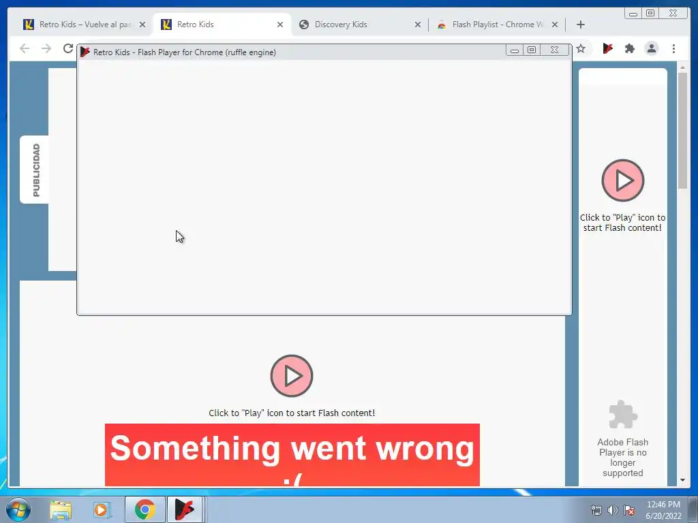The width and height of the screenshot is (698, 523).
Task: Open the taskbar clock showing 12:46 PM
Action: [663, 510]
